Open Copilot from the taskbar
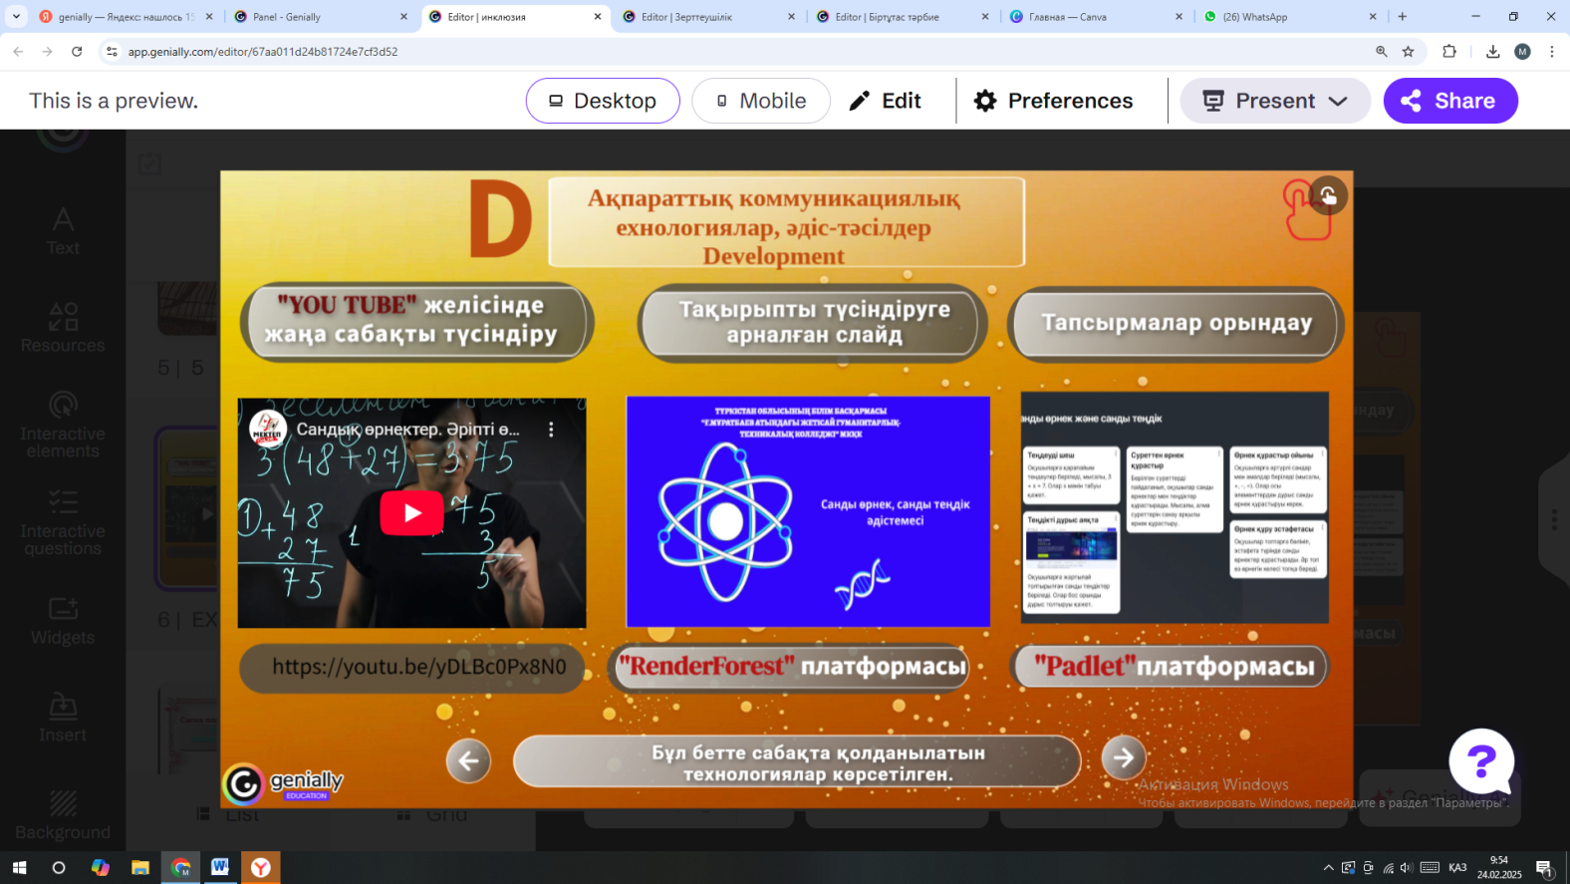Screen dimensions: 1570x884 coord(101,868)
